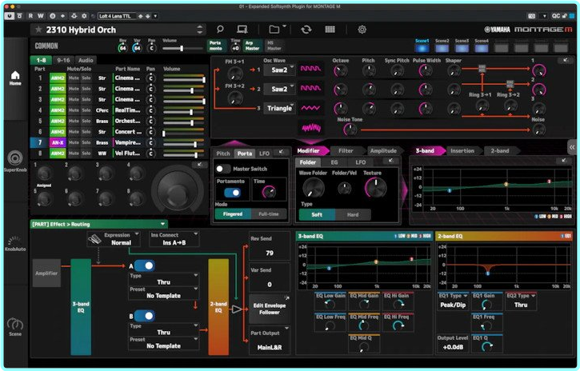Open Part Output MainL&R dropdown

(x=270, y=341)
